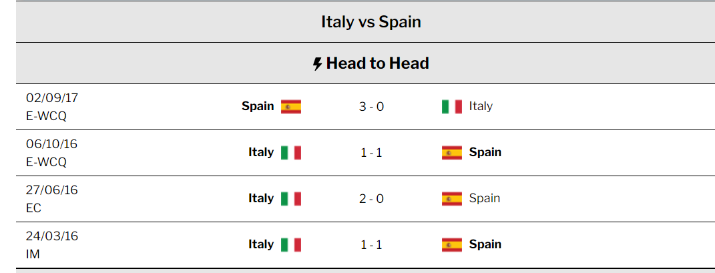Click the bold Spain team name in 02/09/17 row
This screenshot has height=273, width=715.
click(x=258, y=105)
